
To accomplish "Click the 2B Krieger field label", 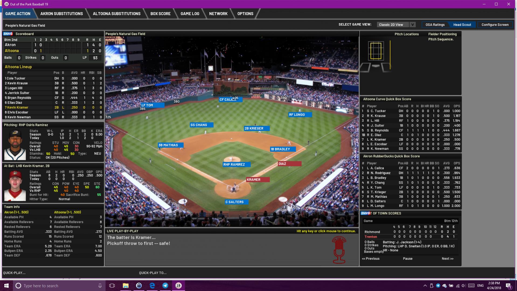I will 256,128.
